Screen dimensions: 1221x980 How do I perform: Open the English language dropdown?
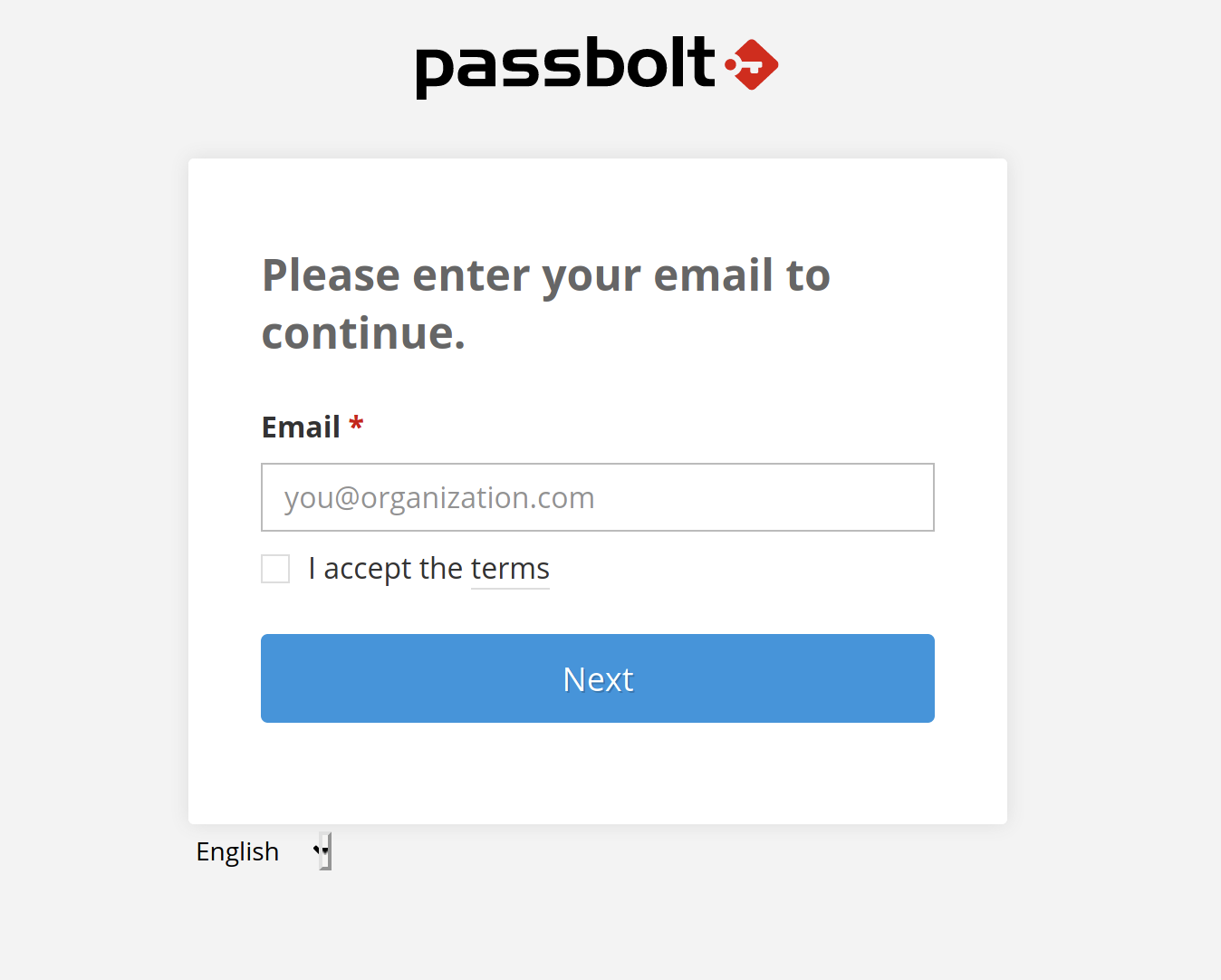pyautogui.click(x=263, y=851)
